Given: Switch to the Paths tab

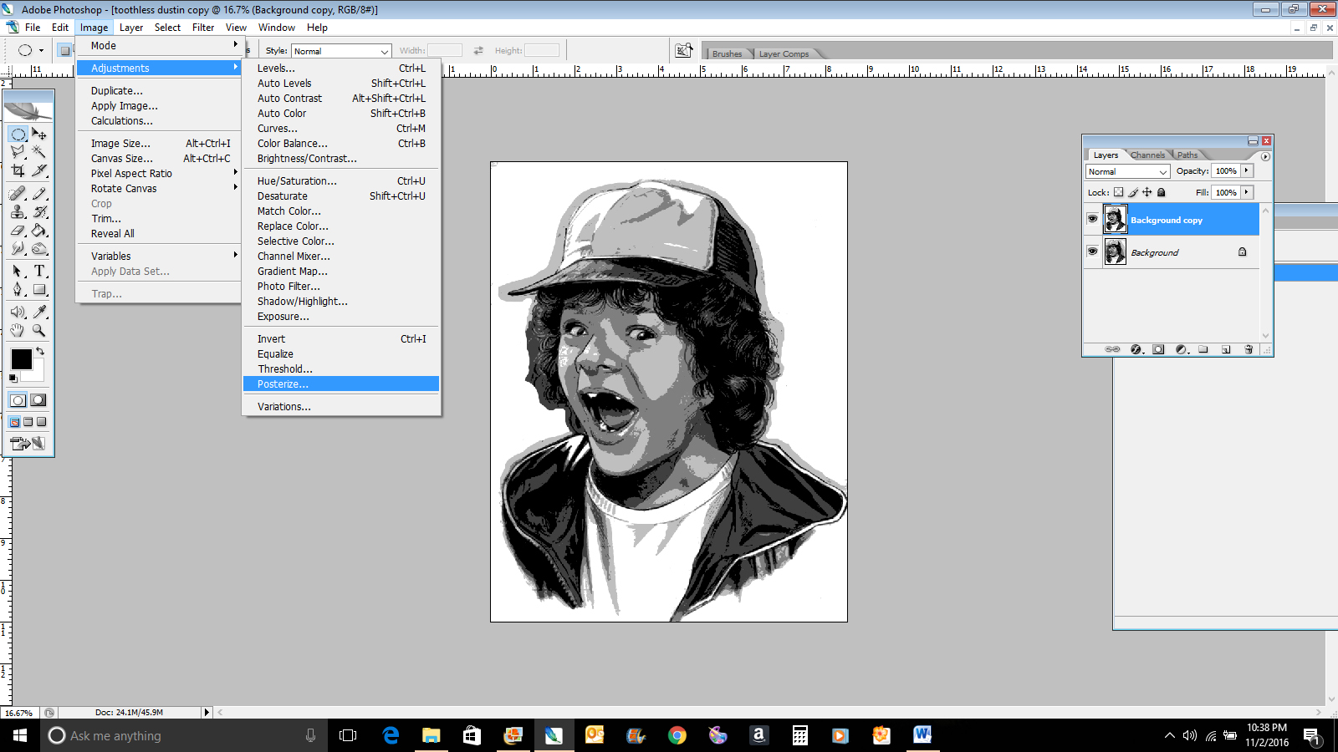Looking at the screenshot, I should click(x=1187, y=155).
